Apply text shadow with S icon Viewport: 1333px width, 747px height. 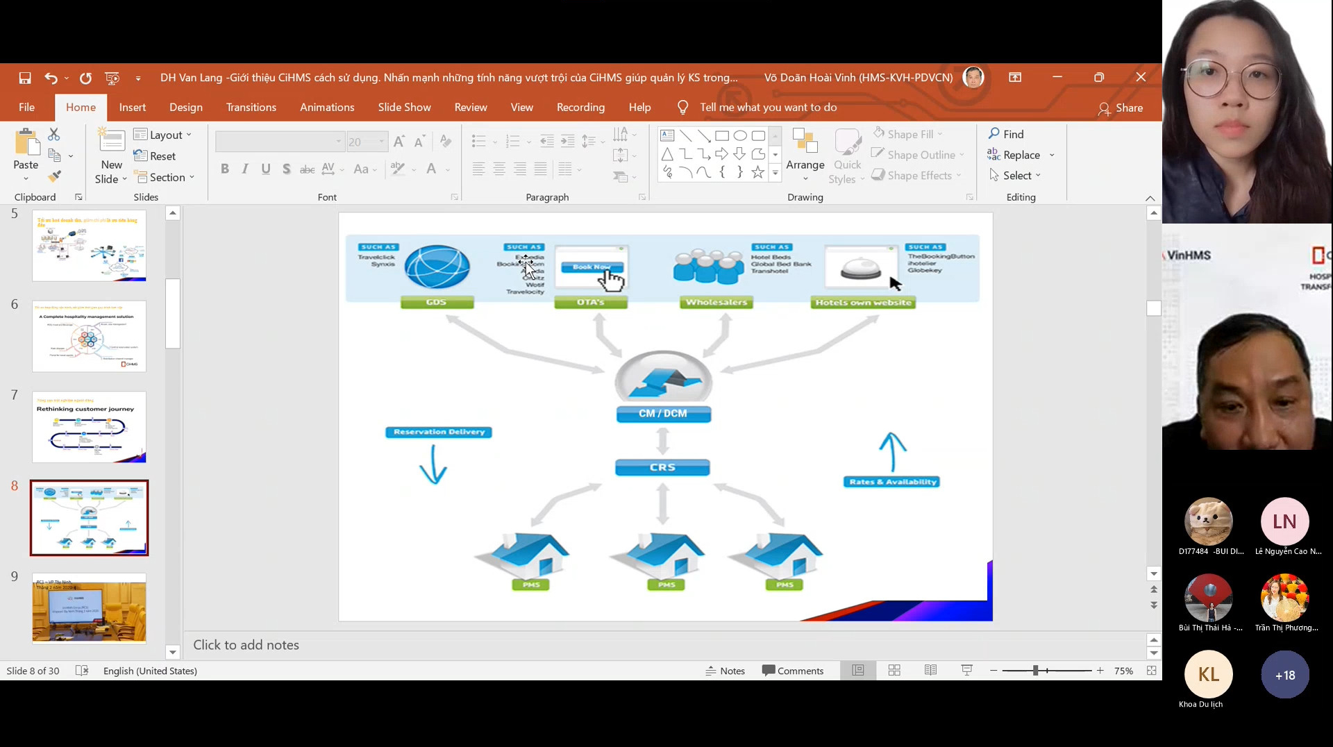tap(287, 169)
